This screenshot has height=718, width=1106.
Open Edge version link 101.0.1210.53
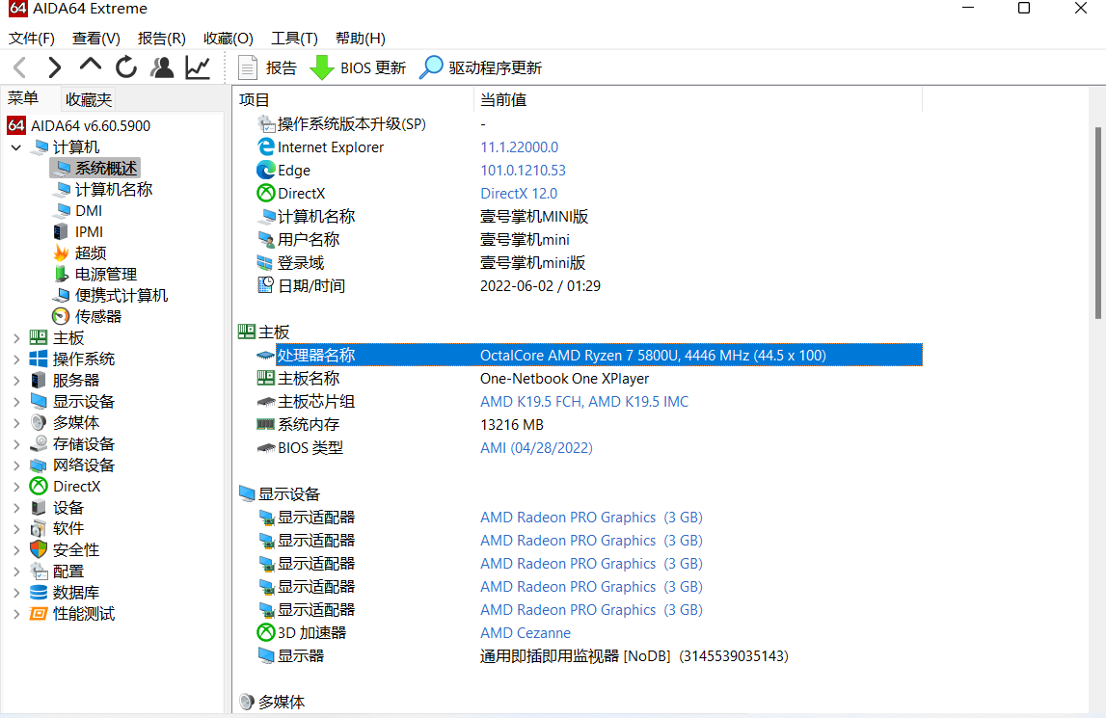coord(523,171)
